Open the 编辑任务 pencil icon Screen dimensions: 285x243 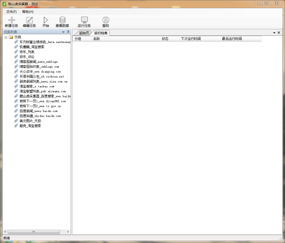29,20
